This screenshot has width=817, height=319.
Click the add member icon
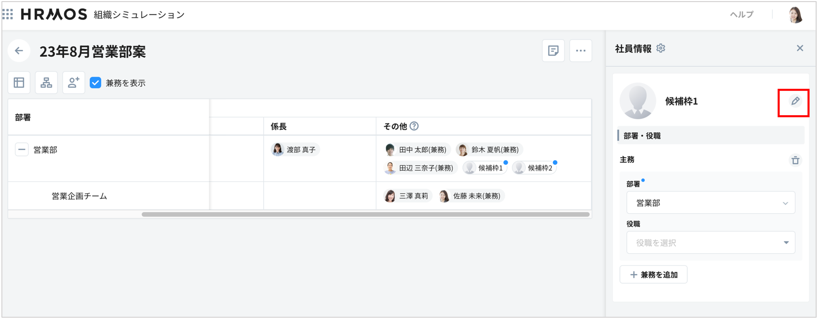click(x=73, y=82)
